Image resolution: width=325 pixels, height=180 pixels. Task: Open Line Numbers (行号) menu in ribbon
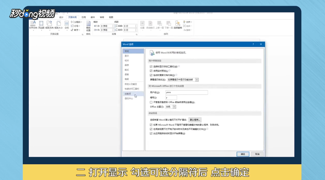[x=76, y=26]
